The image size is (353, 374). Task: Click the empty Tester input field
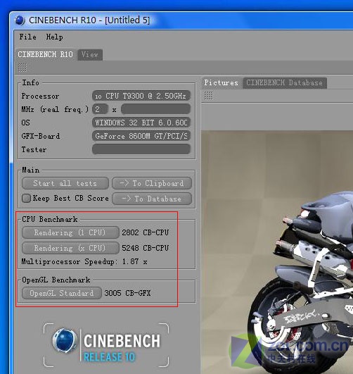click(141, 149)
